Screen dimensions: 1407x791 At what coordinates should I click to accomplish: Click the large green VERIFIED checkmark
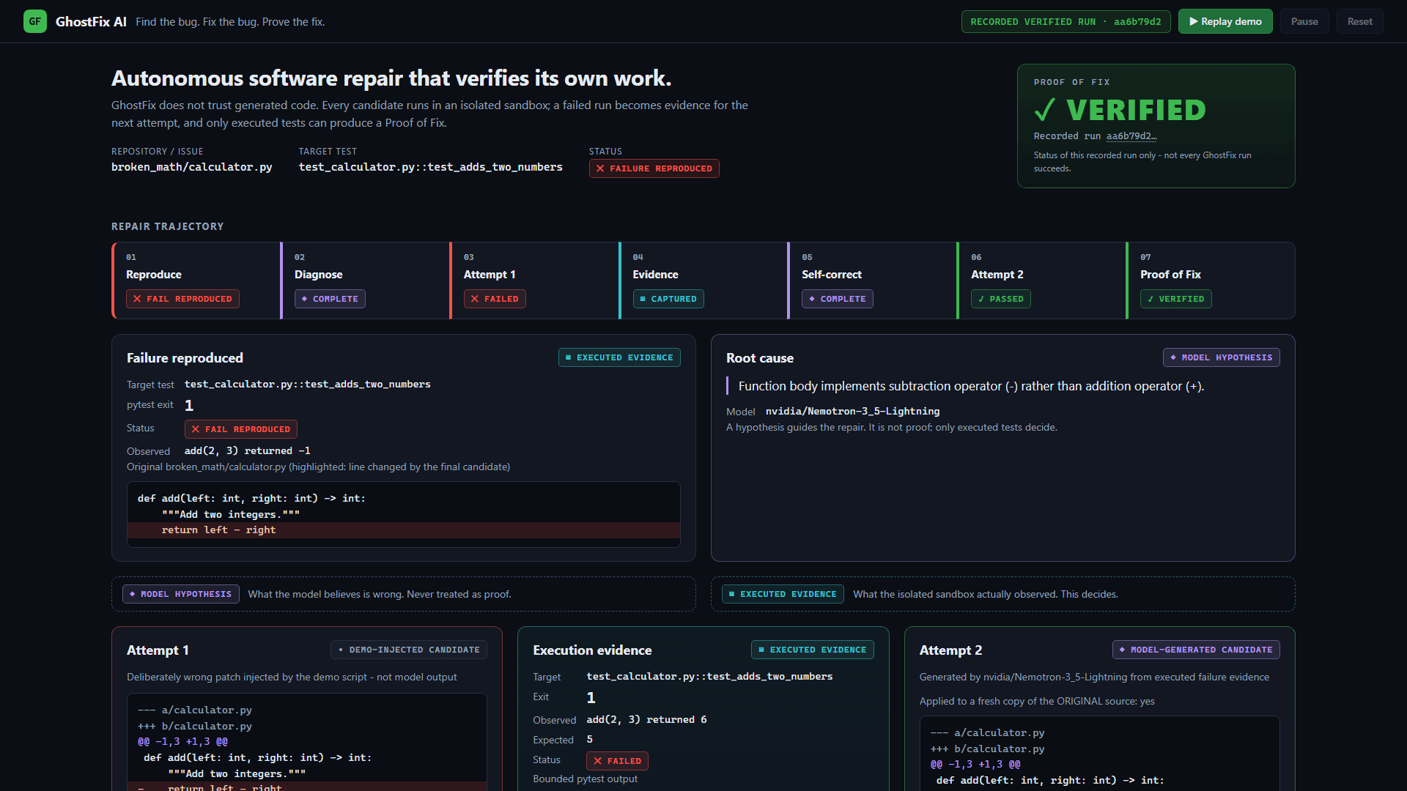coord(1045,110)
